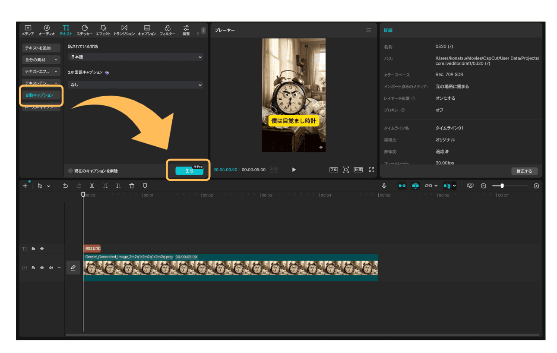The image size is (557, 353).
Task: Click the 修正する button in details panel
Action: (x=524, y=171)
